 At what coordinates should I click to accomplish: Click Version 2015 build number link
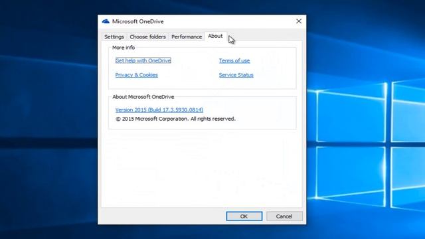pyautogui.click(x=159, y=110)
